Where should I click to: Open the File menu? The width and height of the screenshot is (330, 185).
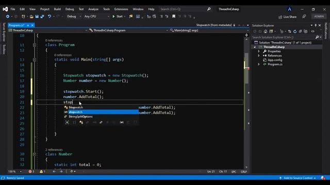click(x=13, y=9)
